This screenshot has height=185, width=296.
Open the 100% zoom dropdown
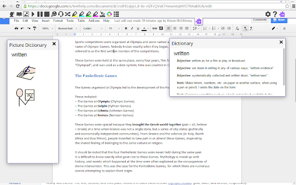tap(48, 29)
